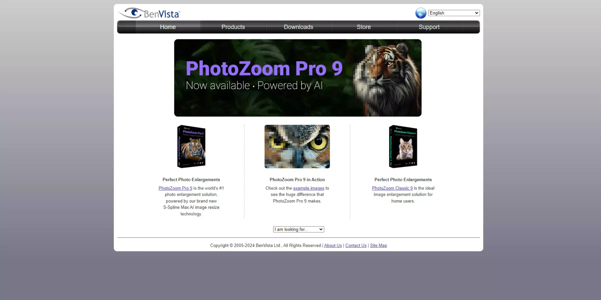Viewport: 601px width, 300px height.
Task: Click the Support navigation icon
Action: click(429, 27)
